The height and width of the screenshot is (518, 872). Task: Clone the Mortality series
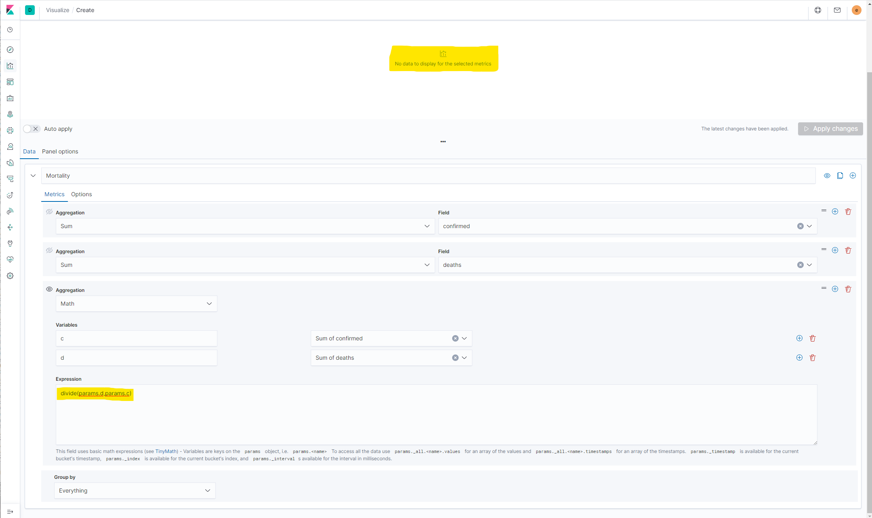[x=840, y=176]
